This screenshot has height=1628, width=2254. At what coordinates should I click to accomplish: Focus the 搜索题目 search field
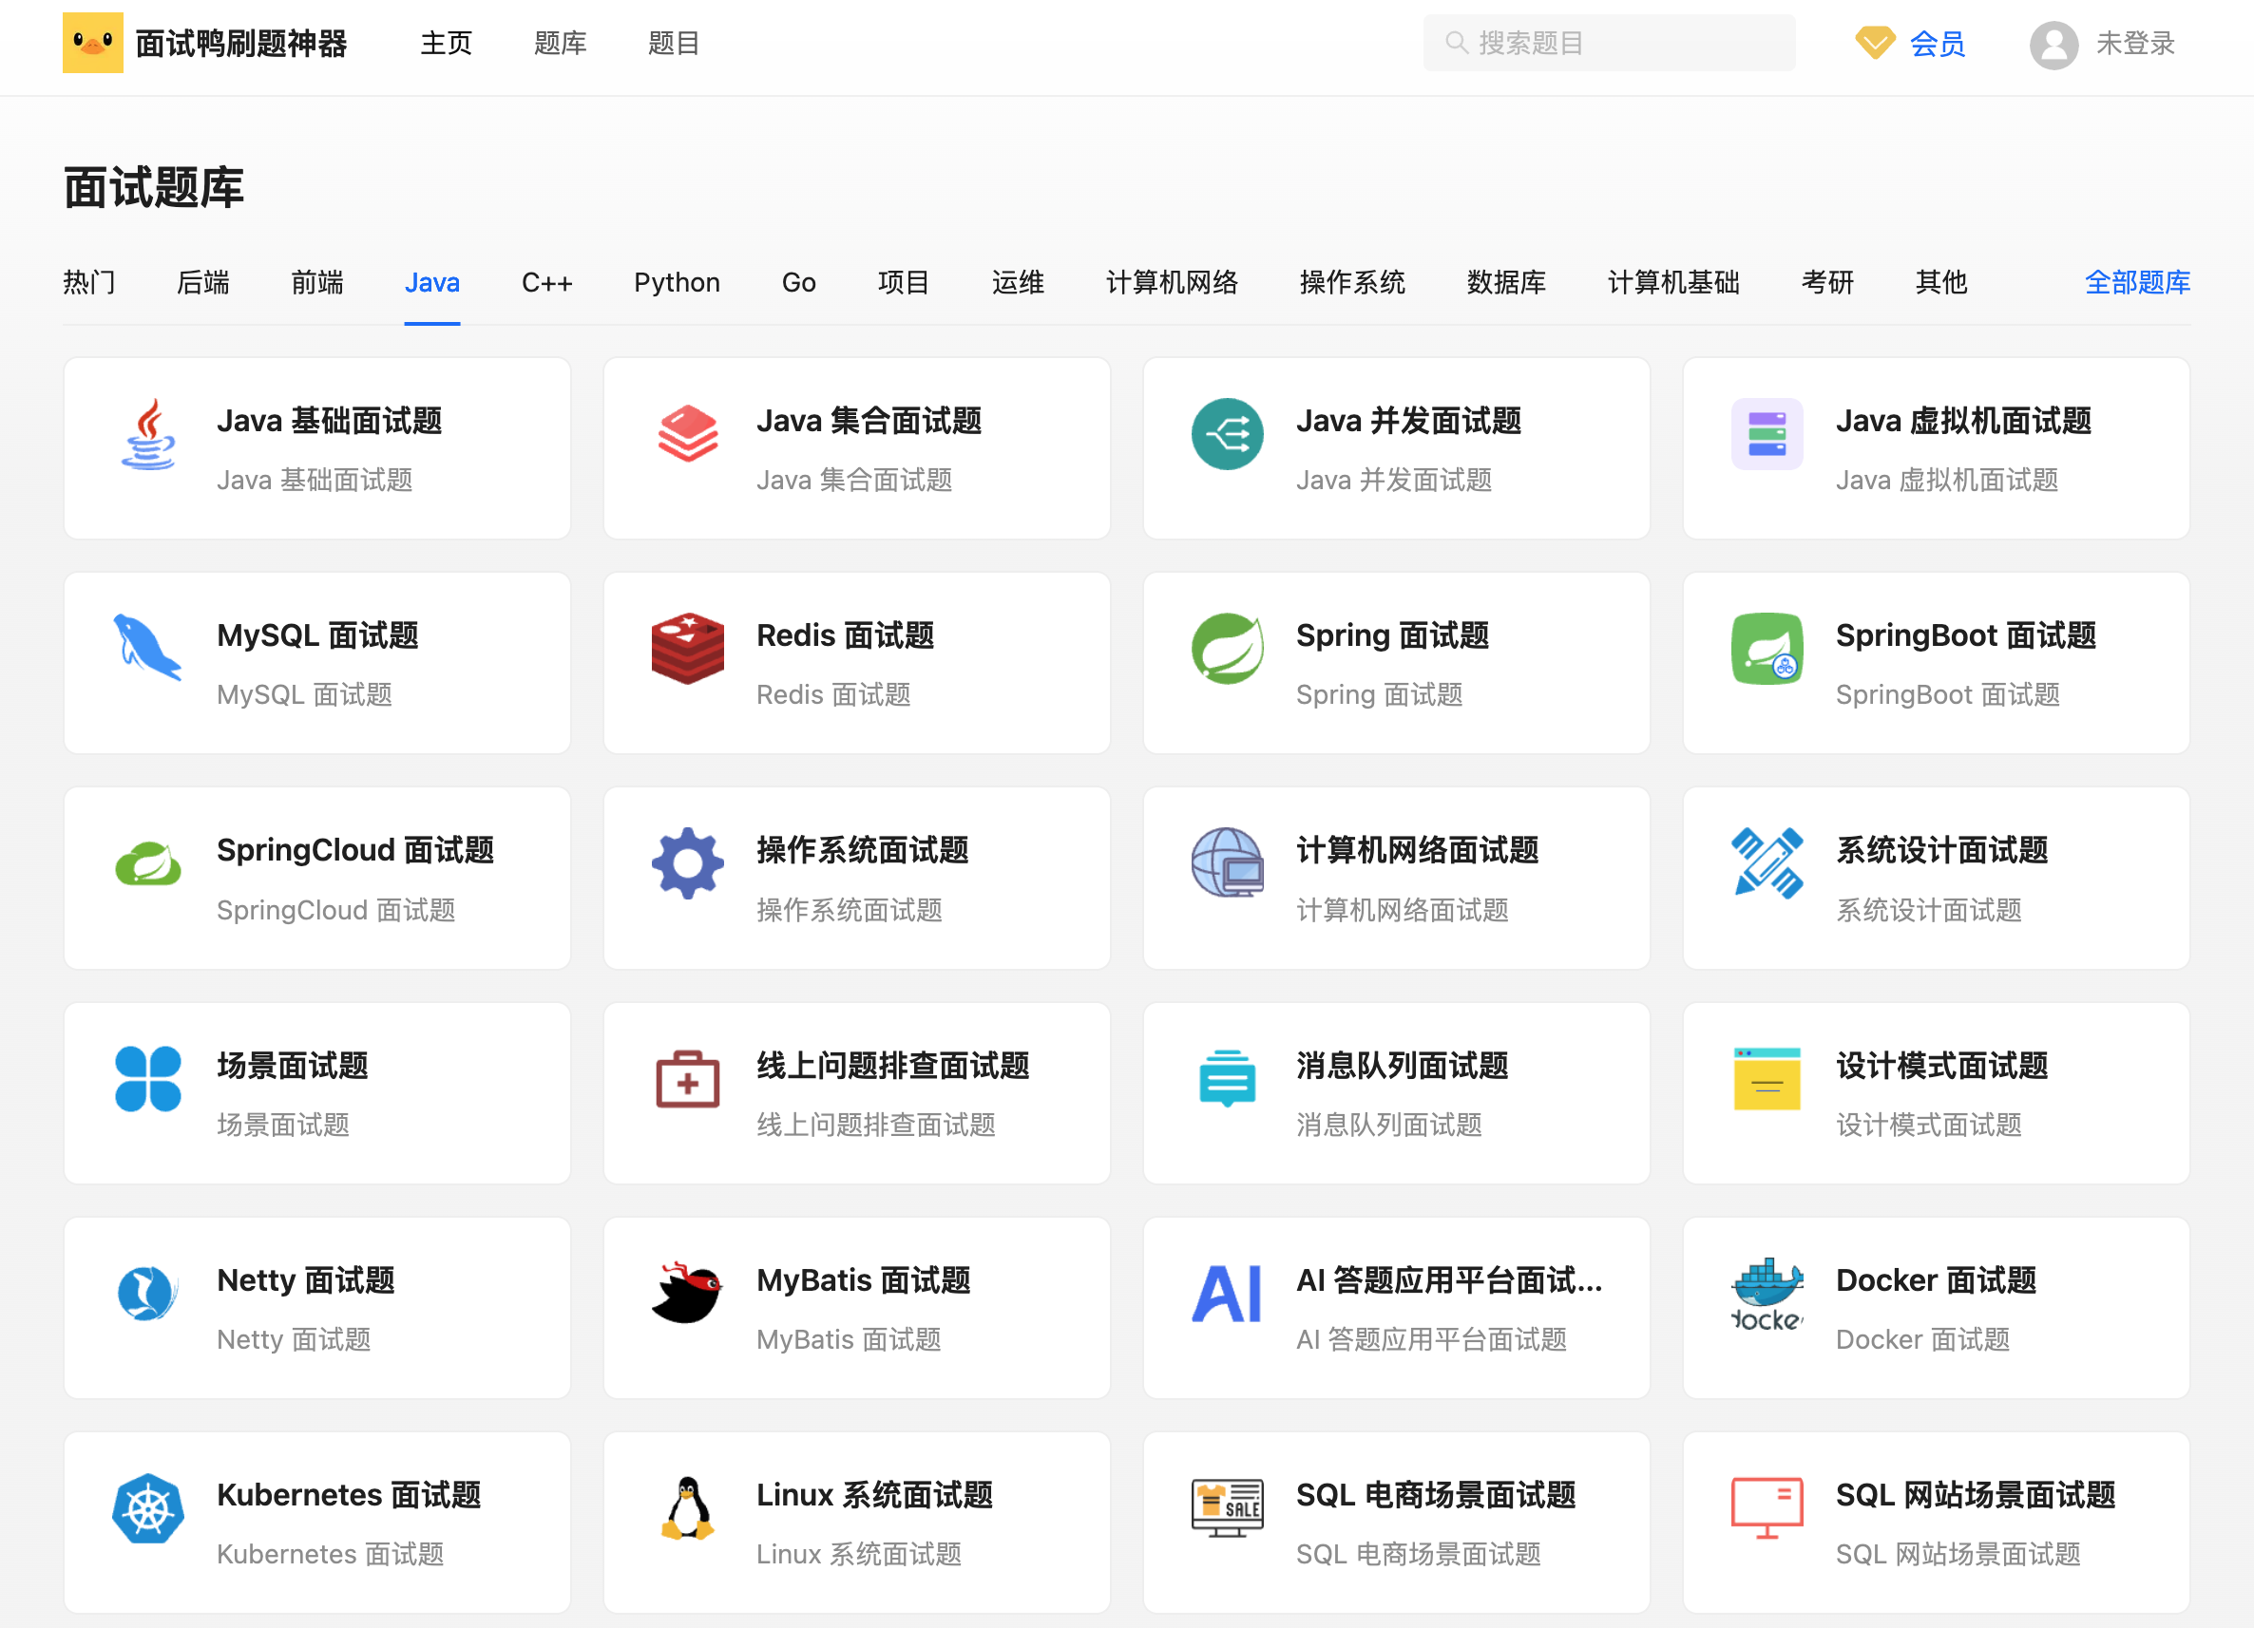click(1609, 43)
